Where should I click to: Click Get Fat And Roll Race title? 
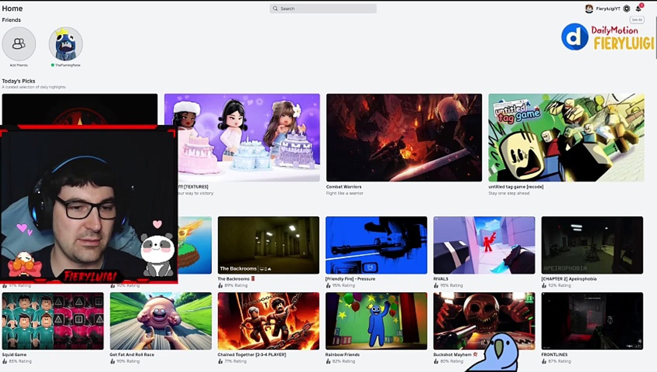pos(132,354)
